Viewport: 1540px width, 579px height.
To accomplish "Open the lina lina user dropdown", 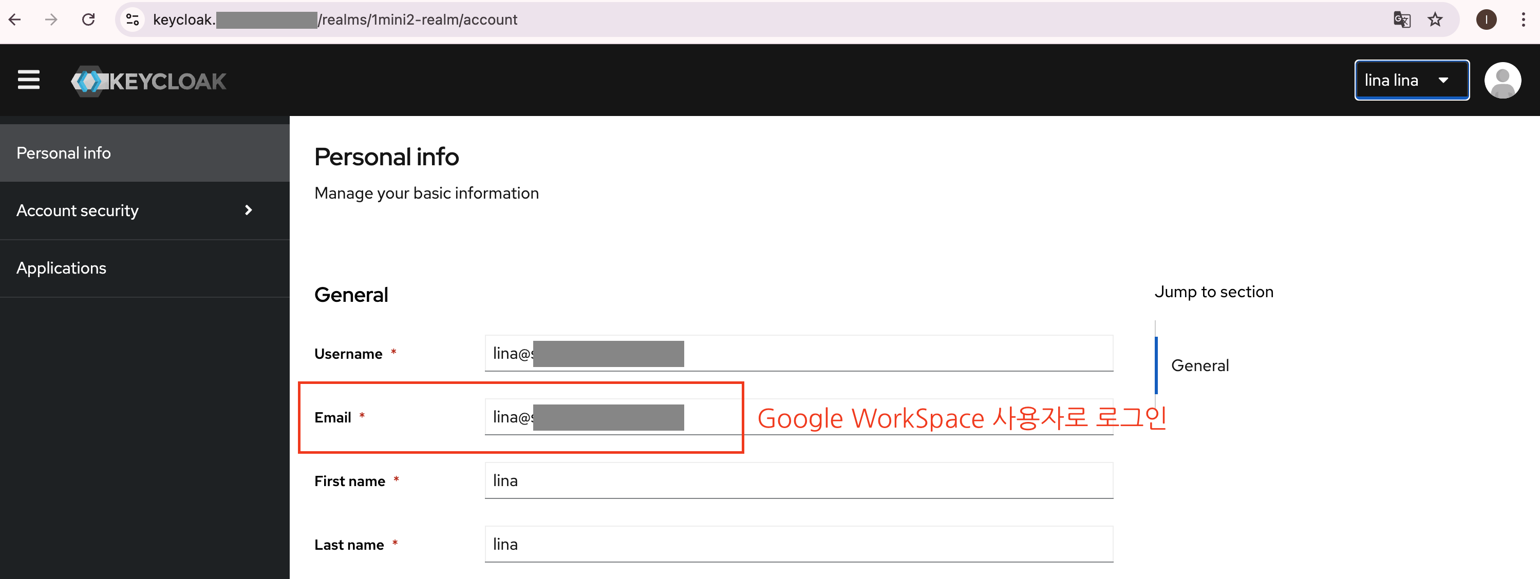I will pyautogui.click(x=1411, y=80).
